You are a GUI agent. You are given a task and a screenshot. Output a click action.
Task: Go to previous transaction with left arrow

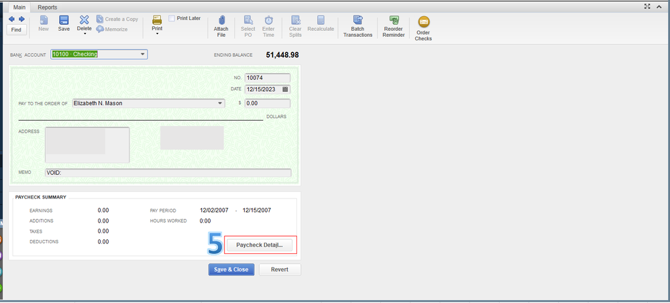click(x=11, y=19)
